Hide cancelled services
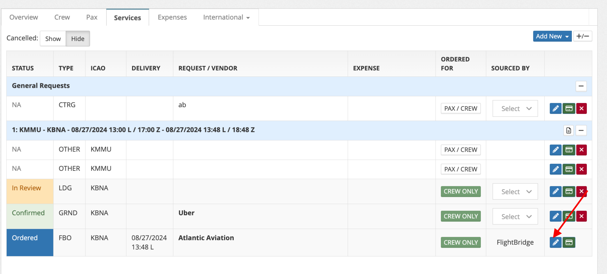 (x=78, y=39)
